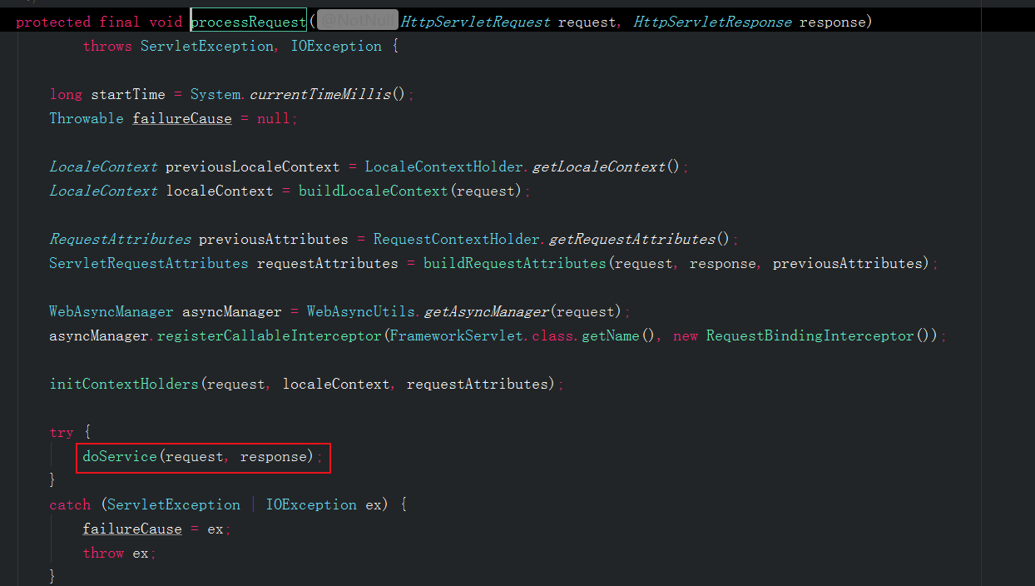Click the protected modifier keyword
Viewport: 1035px width, 586px height.
pyautogui.click(x=53, y=22)
